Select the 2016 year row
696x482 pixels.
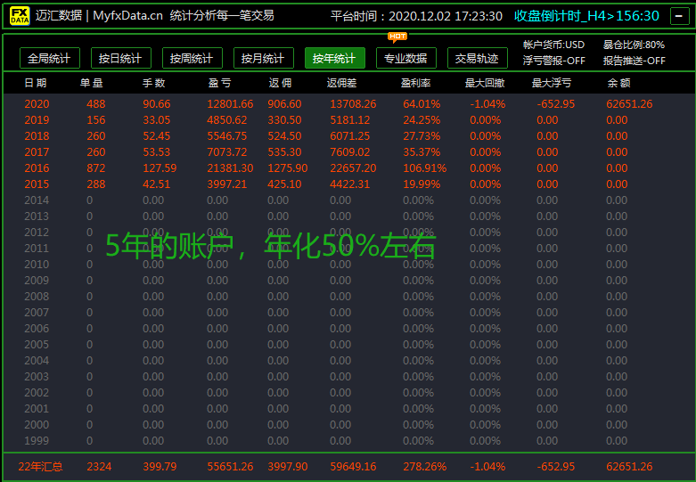348,168
